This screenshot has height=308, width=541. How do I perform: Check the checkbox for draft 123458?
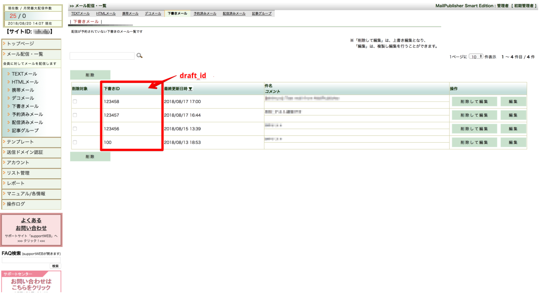(x=75, y=102)
